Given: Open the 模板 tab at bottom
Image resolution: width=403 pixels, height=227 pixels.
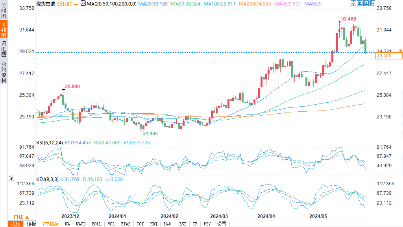Looking at the screenshot, I should [x=31, y=224].
